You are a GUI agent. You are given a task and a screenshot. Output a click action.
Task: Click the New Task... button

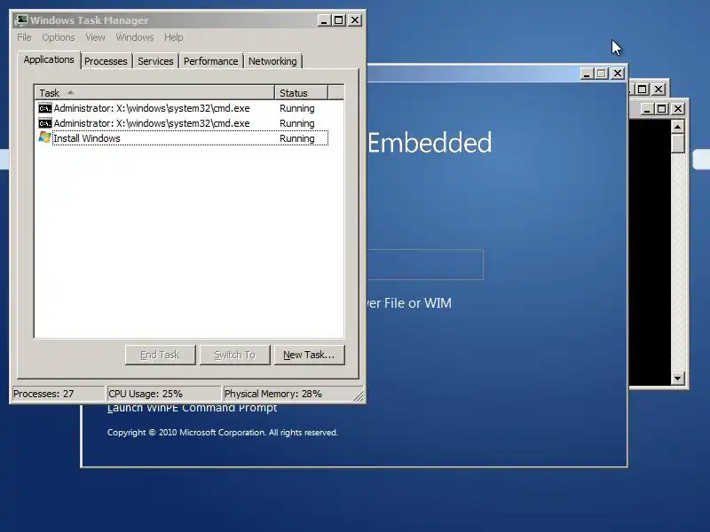[309, 355]
